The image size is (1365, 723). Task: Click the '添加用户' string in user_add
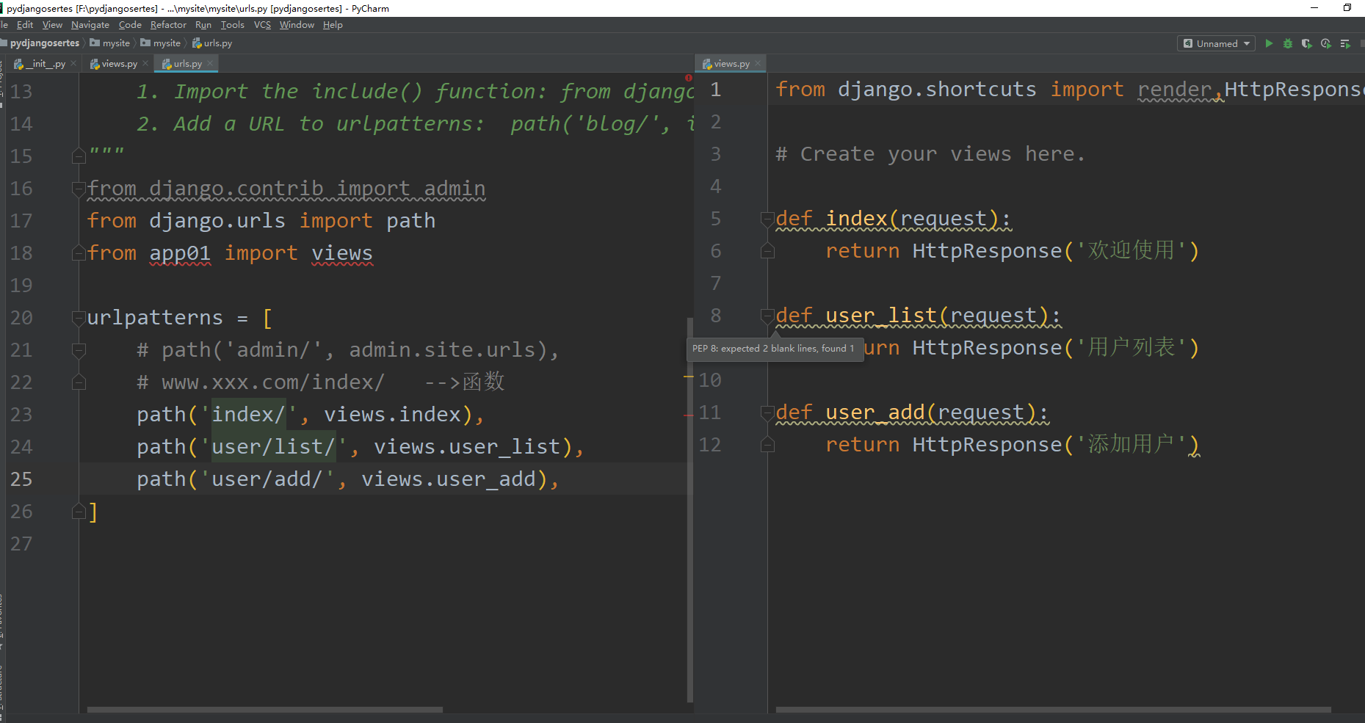[x=1132, y=444]
